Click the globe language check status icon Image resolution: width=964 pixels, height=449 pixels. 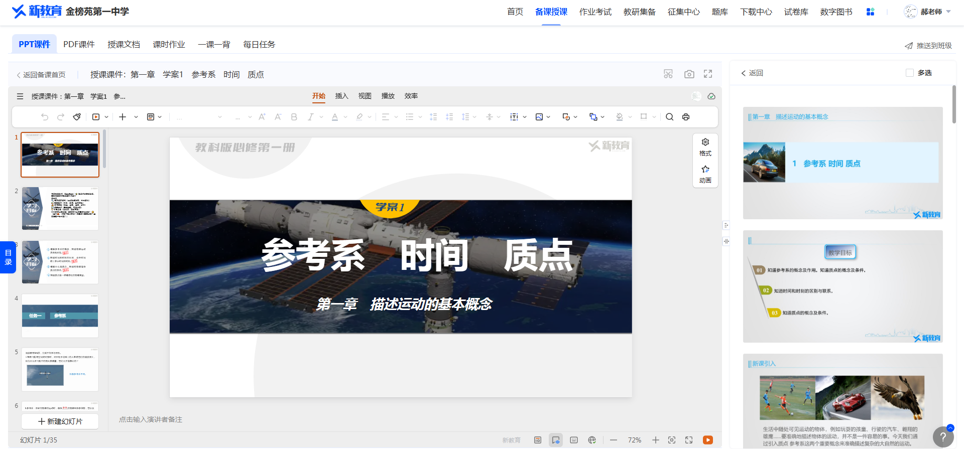592,440
